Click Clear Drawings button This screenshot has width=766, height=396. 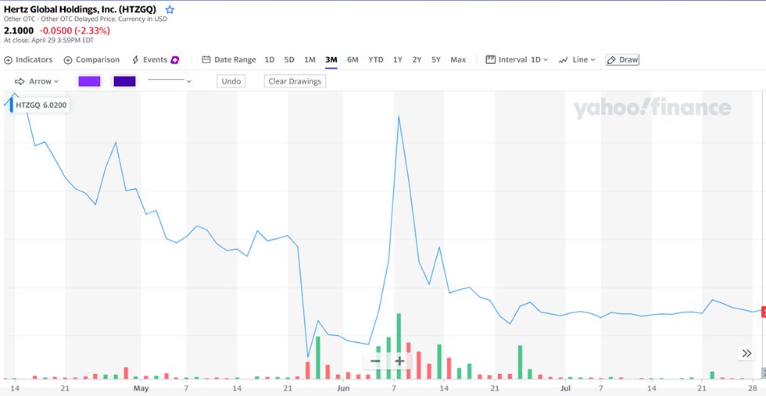click(295, 81)
